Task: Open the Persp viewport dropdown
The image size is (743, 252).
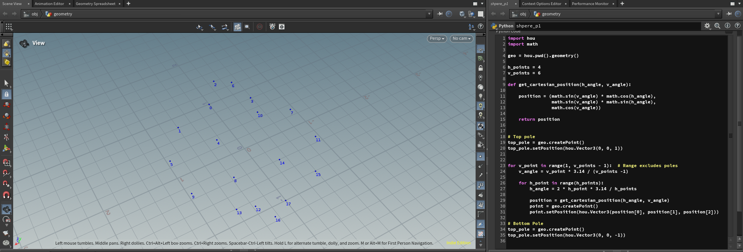Action: pyautogui.click(x=437, y=39)
